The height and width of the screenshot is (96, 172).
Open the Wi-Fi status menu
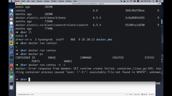coord(131,1)
